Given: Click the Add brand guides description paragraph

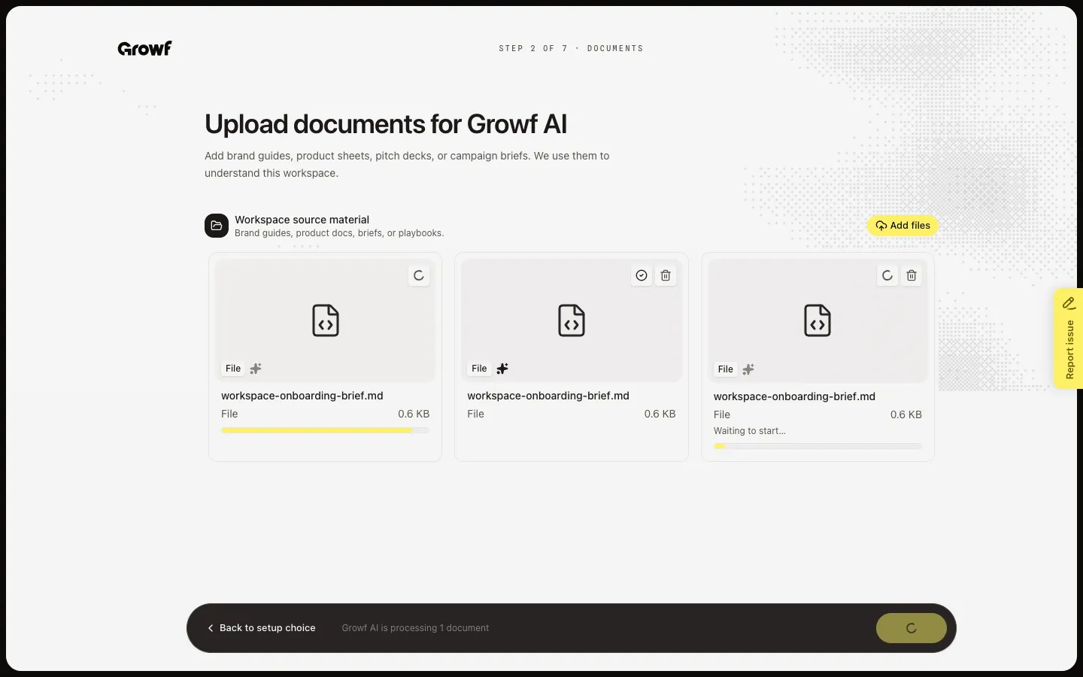Looking at the screenshot, I should click(x=407, y=165).
